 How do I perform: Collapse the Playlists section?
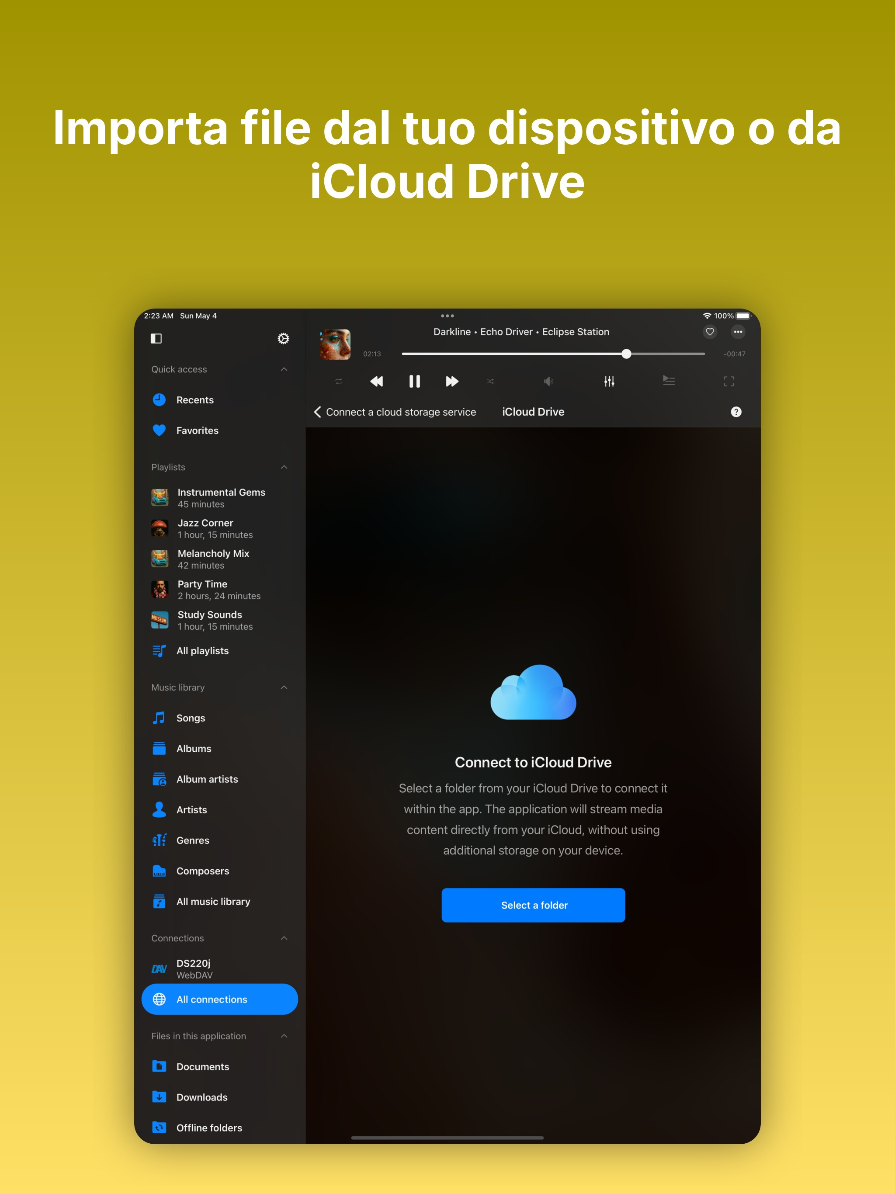pos(284,467)
